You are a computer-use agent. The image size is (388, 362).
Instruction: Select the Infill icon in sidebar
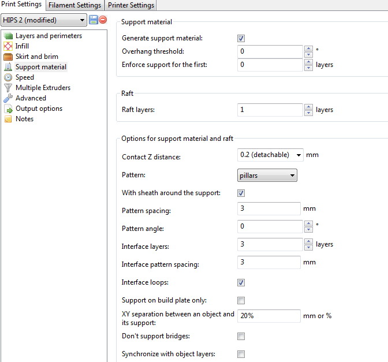8,46
